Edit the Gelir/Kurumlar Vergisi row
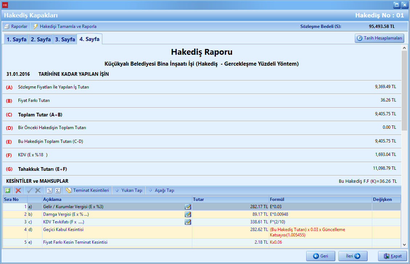 tap(188, 207)
